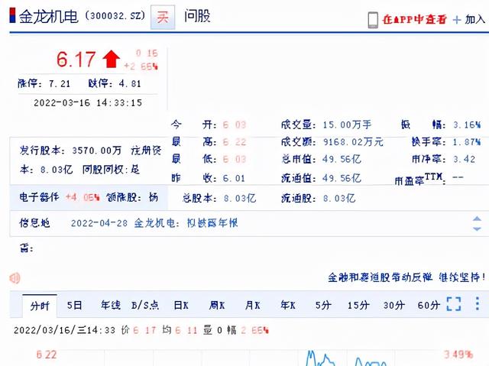Click the current price 6.17

(x=76, y=60)
